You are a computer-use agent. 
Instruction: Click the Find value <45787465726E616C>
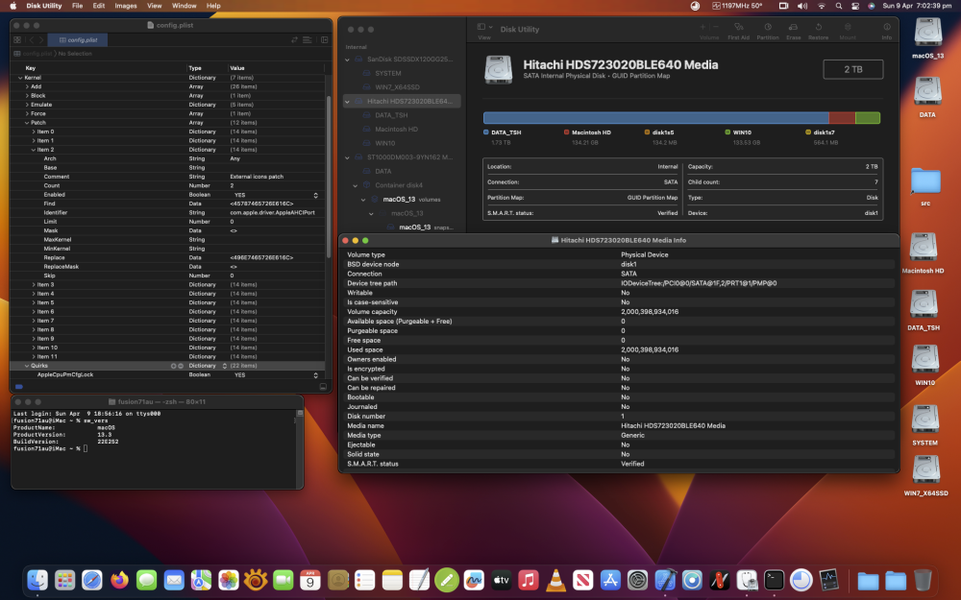pyautogui.click(x=261, y=204)
